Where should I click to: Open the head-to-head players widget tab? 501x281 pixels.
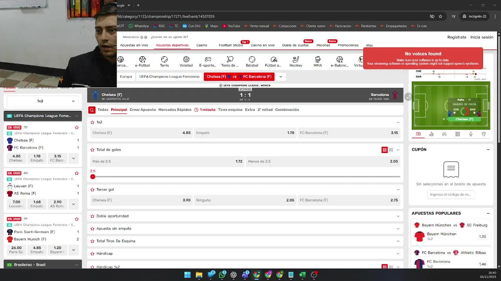point(444,134)
